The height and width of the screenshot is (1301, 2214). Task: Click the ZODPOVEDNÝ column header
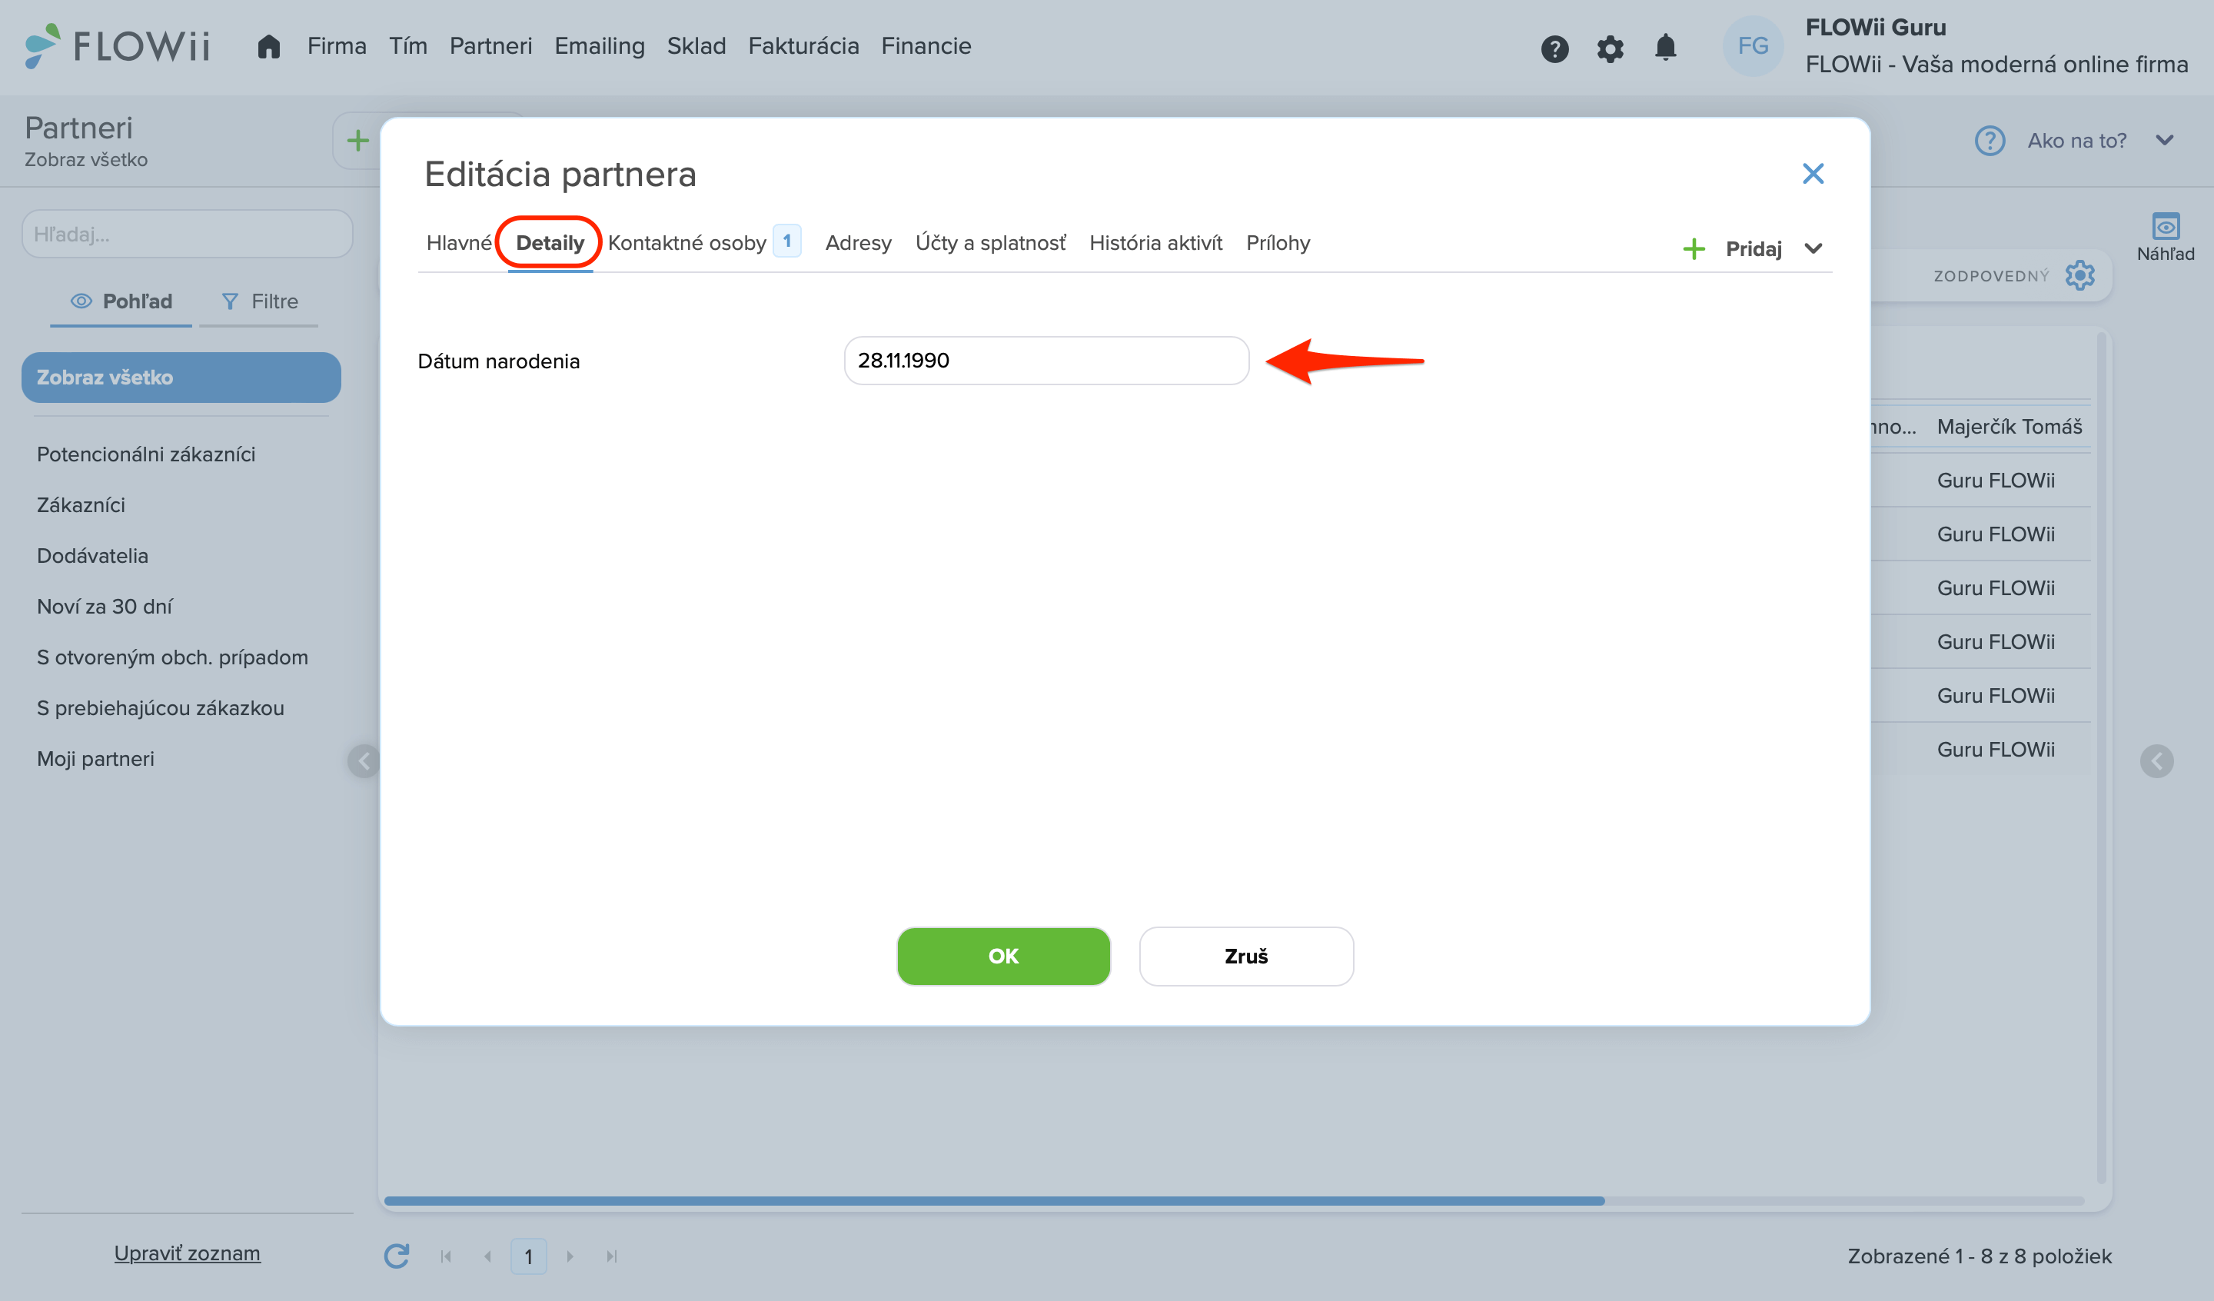point(1991,276)
